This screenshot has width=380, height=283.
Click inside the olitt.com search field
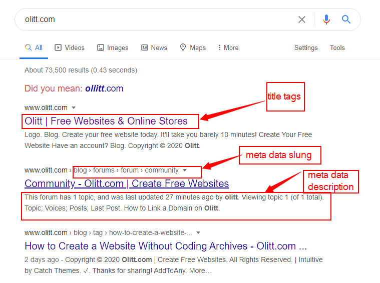point(150,19)
